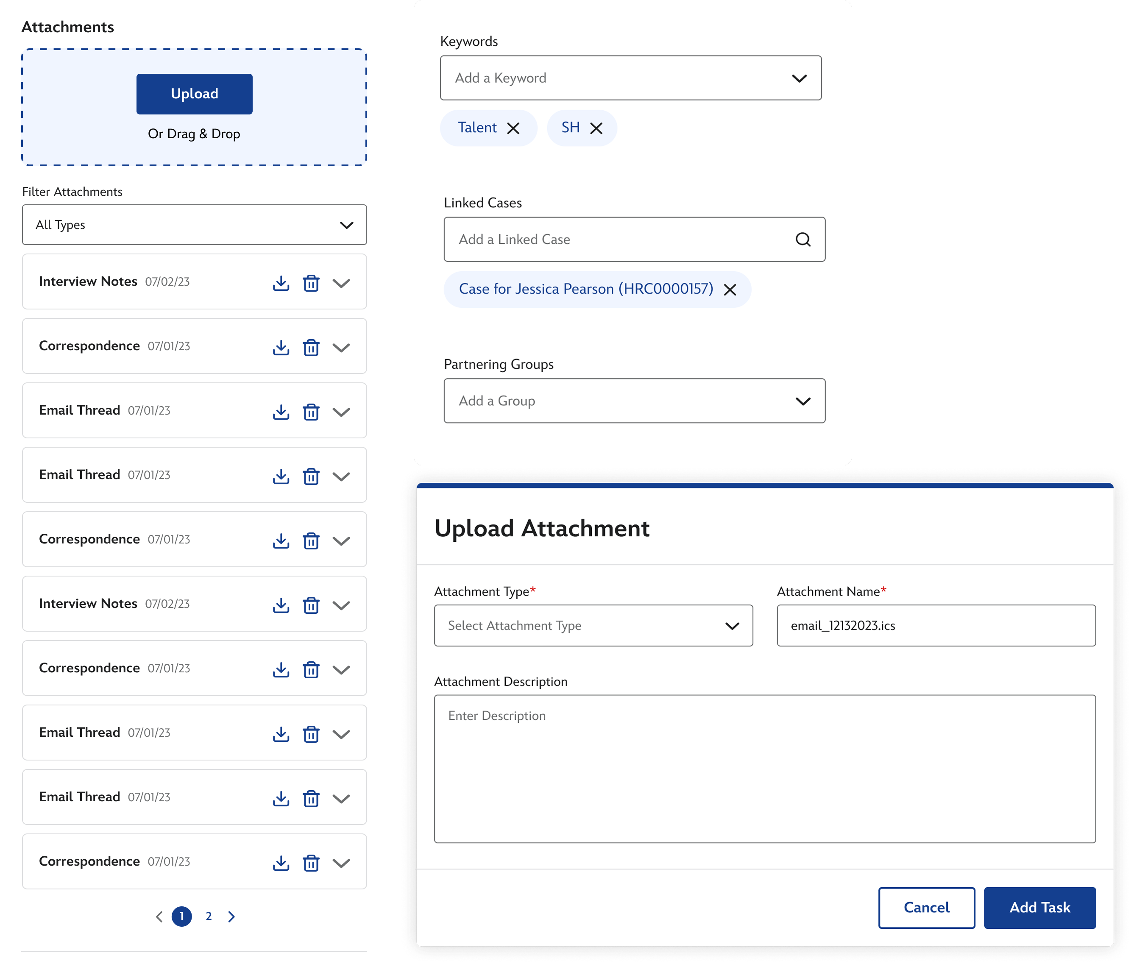Open Select Attachment Type dropdown

[593, 626]
